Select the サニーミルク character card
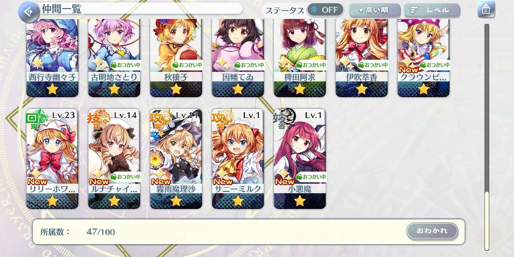The image size is (514, 257). [238, 158]
